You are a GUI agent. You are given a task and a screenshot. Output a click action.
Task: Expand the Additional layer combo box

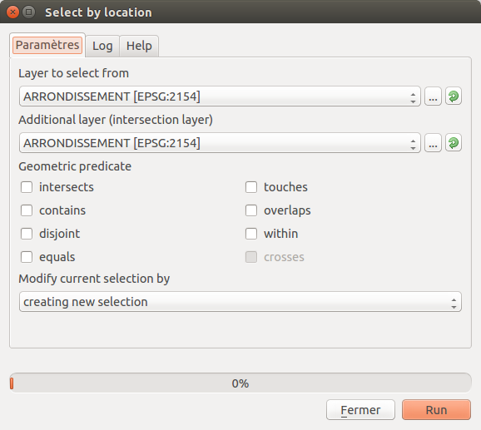point(220,143)
